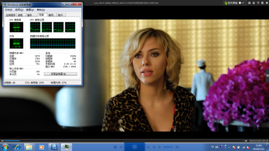Expand the 查看(V) menu
The image size is (269, 151).
tap(30, 10)
